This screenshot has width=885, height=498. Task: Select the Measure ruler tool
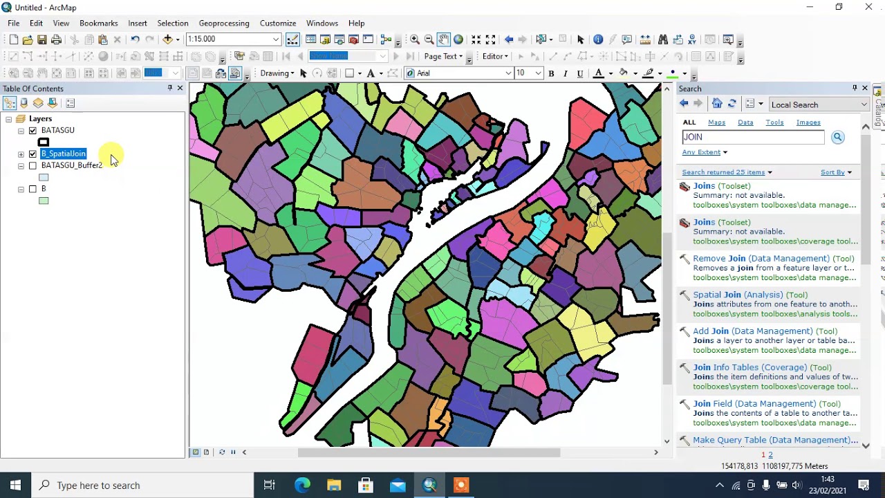pyautogui.click(x=645, y=39)
